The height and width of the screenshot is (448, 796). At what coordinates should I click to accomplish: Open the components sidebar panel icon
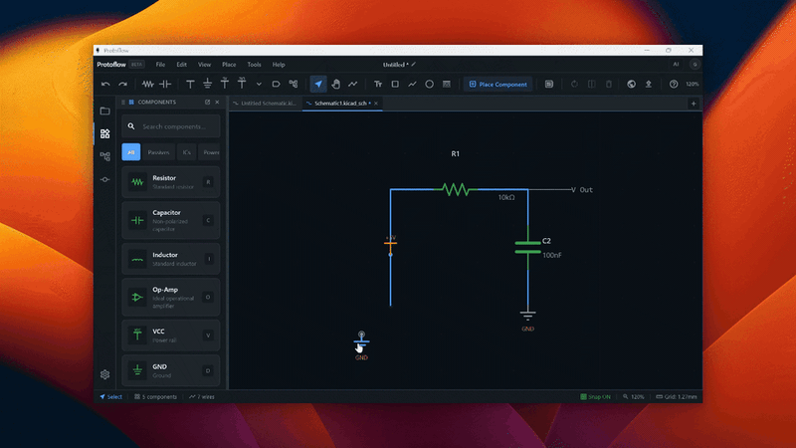point(105,133)
